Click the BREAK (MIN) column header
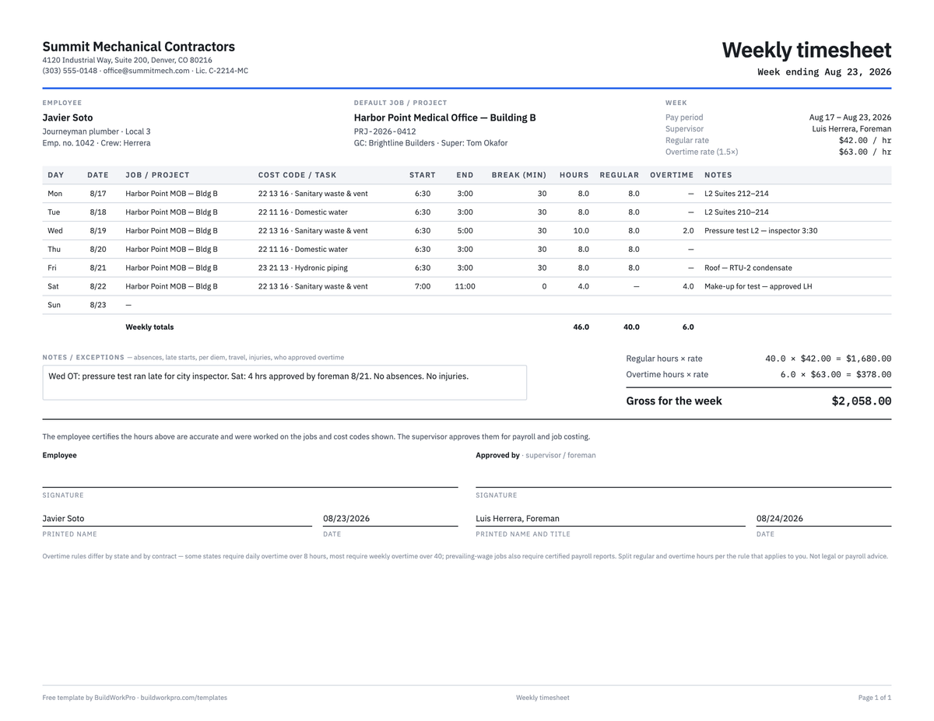Image resolution: width=934 pixels, height=721 pixels. pos(519,175)
